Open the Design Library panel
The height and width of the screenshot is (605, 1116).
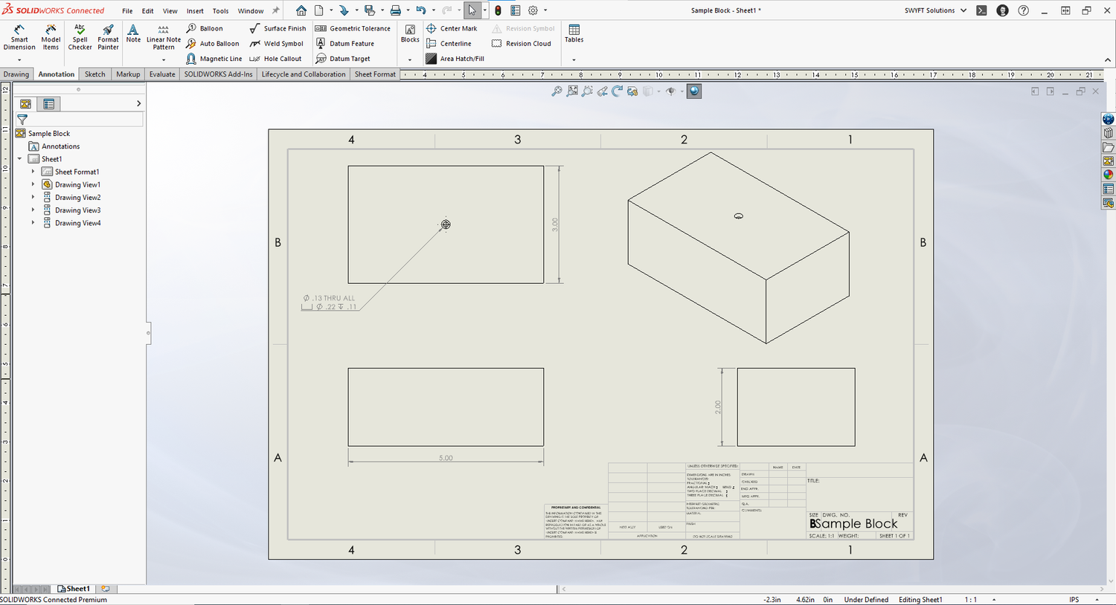tap(1109, 132)
